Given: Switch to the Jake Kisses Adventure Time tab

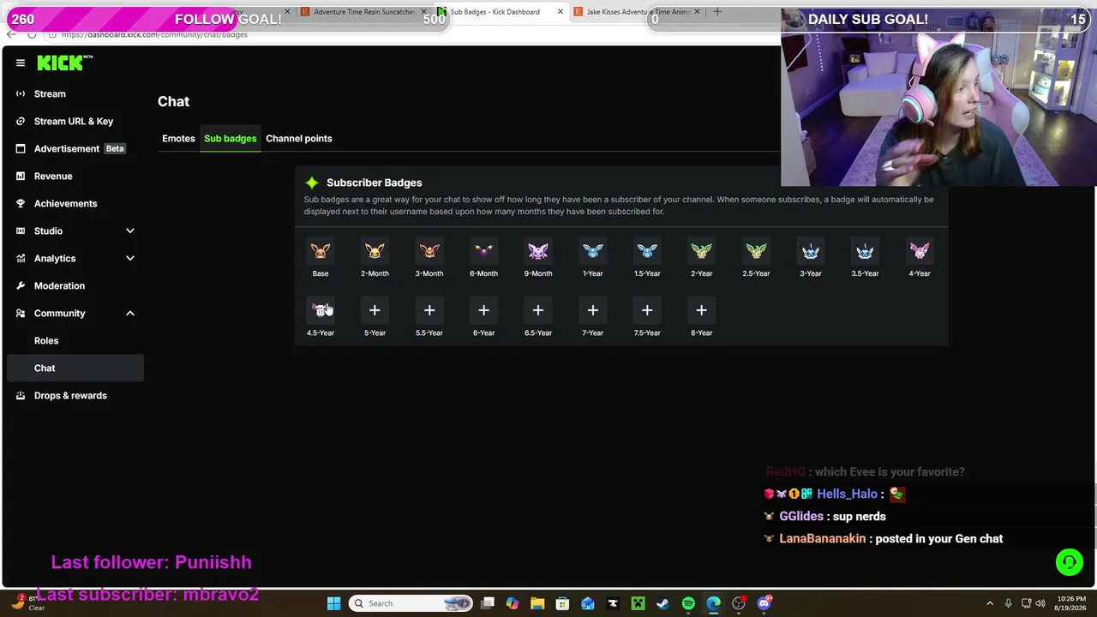Looking at the screenshot, I should tap(635, 12).
